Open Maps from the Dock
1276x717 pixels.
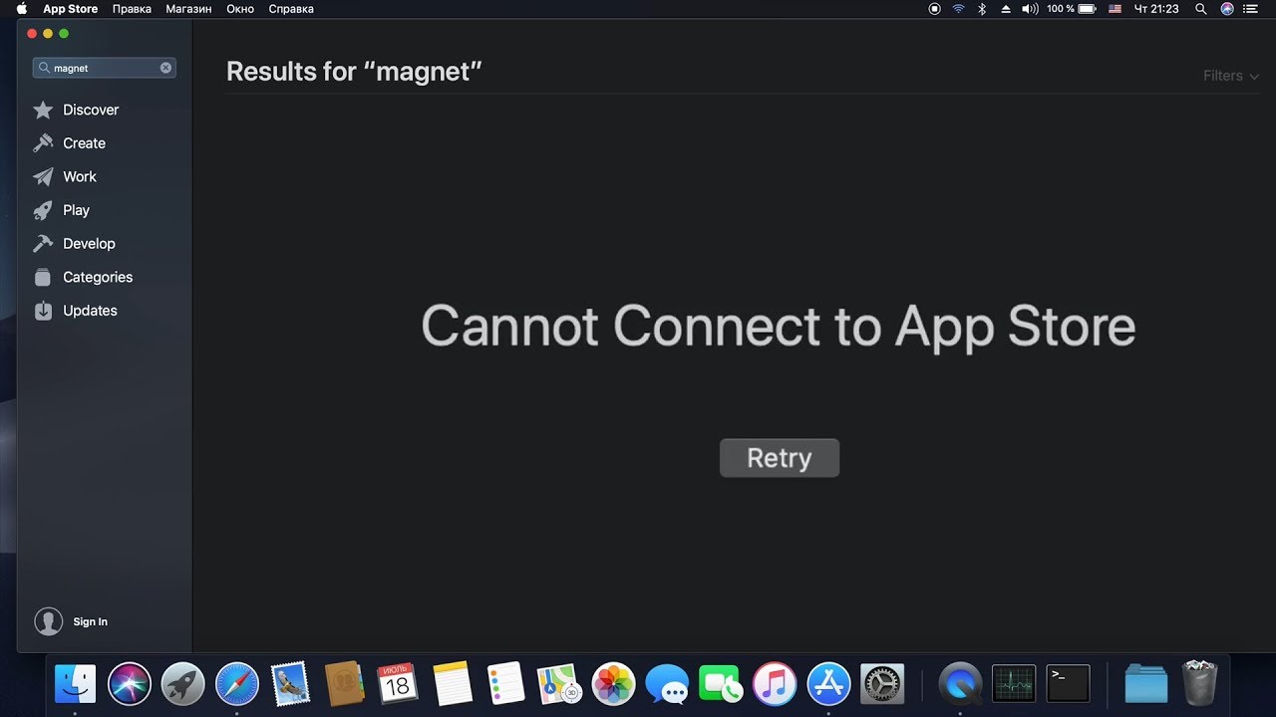559,684
